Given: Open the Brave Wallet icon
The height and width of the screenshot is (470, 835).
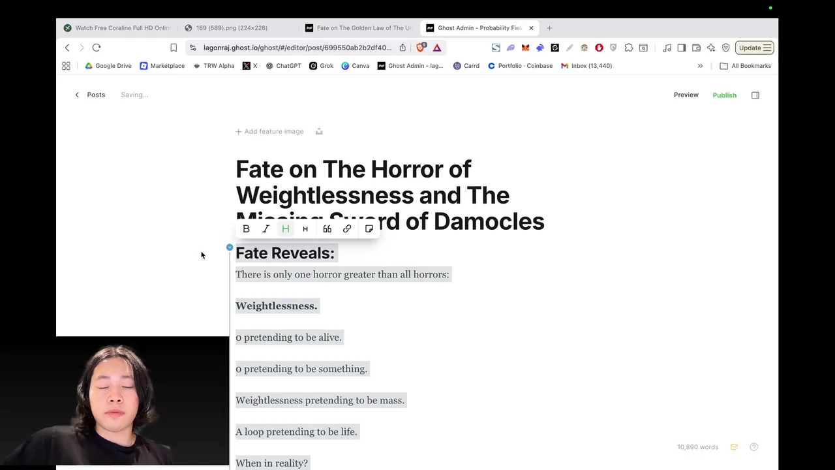Looking at the screenshot, I should coord(696,48).
